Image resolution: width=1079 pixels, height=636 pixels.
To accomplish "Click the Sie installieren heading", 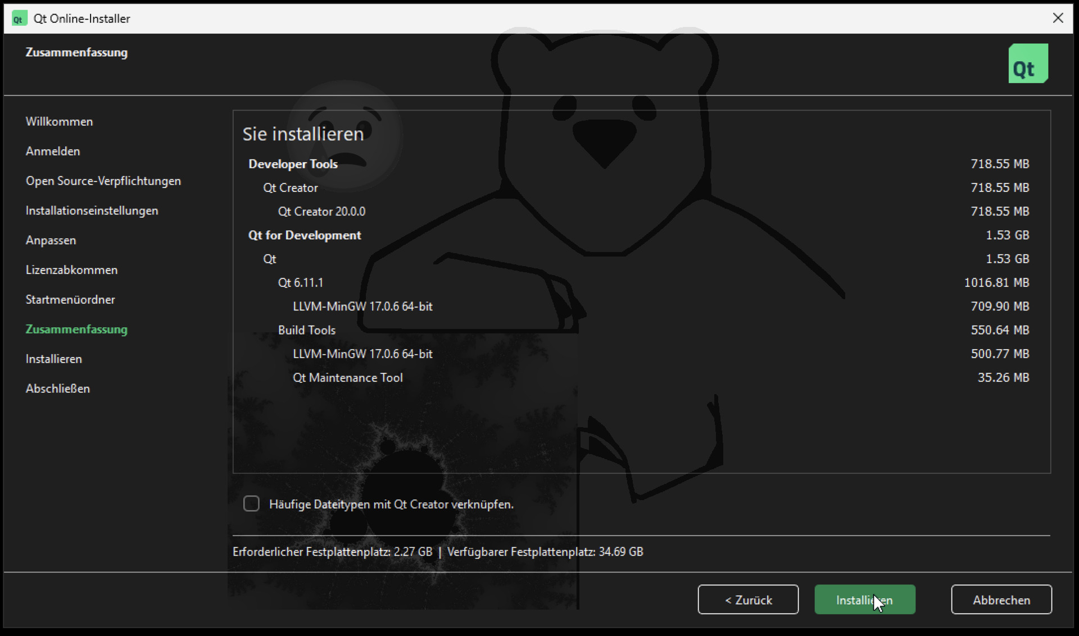I will click(x=303, y=134).
